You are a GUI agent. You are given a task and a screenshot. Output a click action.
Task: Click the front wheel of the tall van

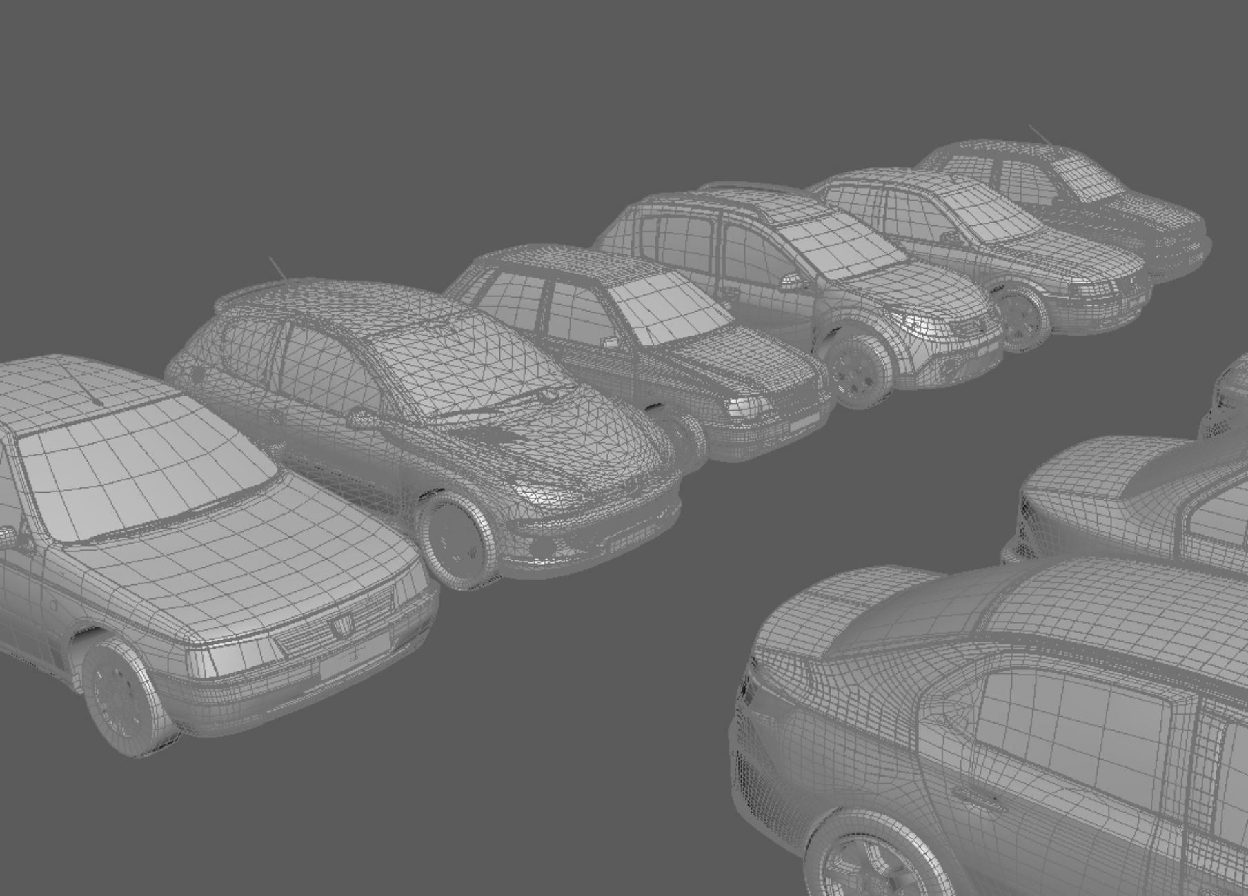point(860,373)
